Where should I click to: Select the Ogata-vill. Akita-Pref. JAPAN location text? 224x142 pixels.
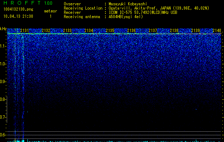pyautogui.click(x=159, y=8)
